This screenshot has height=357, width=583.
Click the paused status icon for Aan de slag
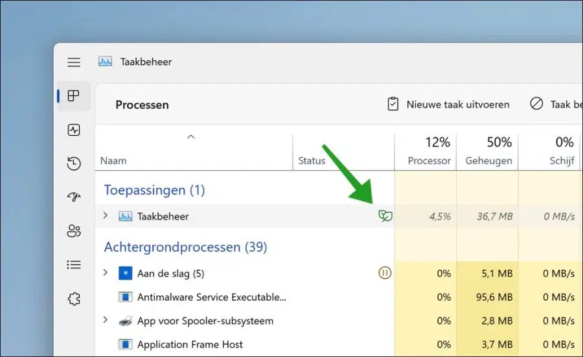pyautogui.click(x=385, y=273)
